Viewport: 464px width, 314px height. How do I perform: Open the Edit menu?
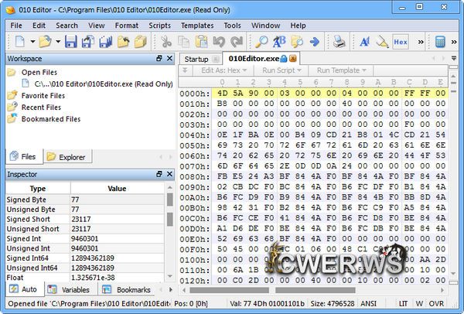click(39, 26)
